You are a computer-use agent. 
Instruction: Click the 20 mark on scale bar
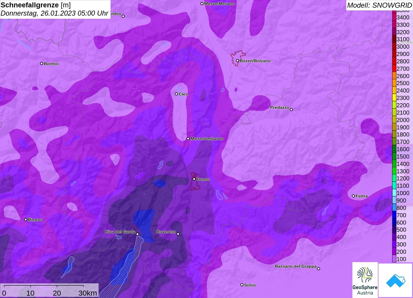[x=57, y=293]
